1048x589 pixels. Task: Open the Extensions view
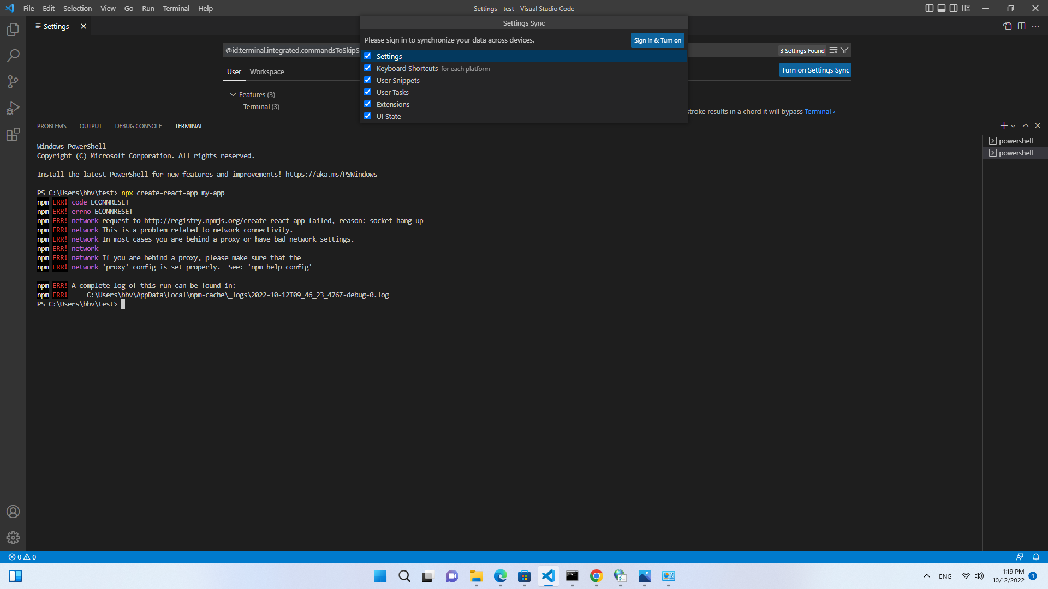coord(13,134)
